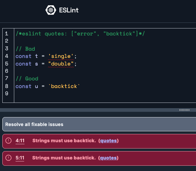Click the // Good comment on line 7
This screenshot has width=196, height=171.
point(27,79)
